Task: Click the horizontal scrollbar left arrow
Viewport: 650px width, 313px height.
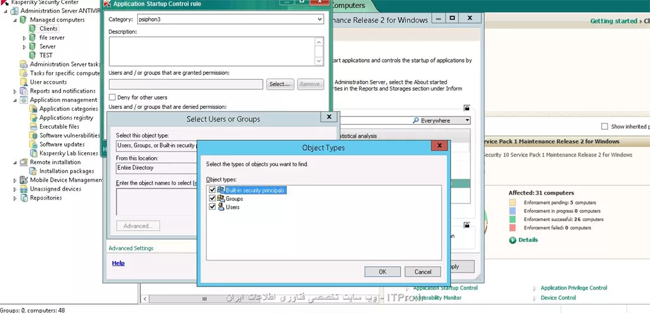Action: pos(145,298)
